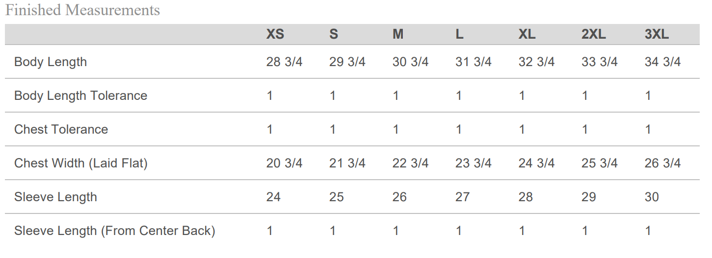Click the sleeve length value 27
This screenshot has height=258, width=712.
[x=462, y=197]
